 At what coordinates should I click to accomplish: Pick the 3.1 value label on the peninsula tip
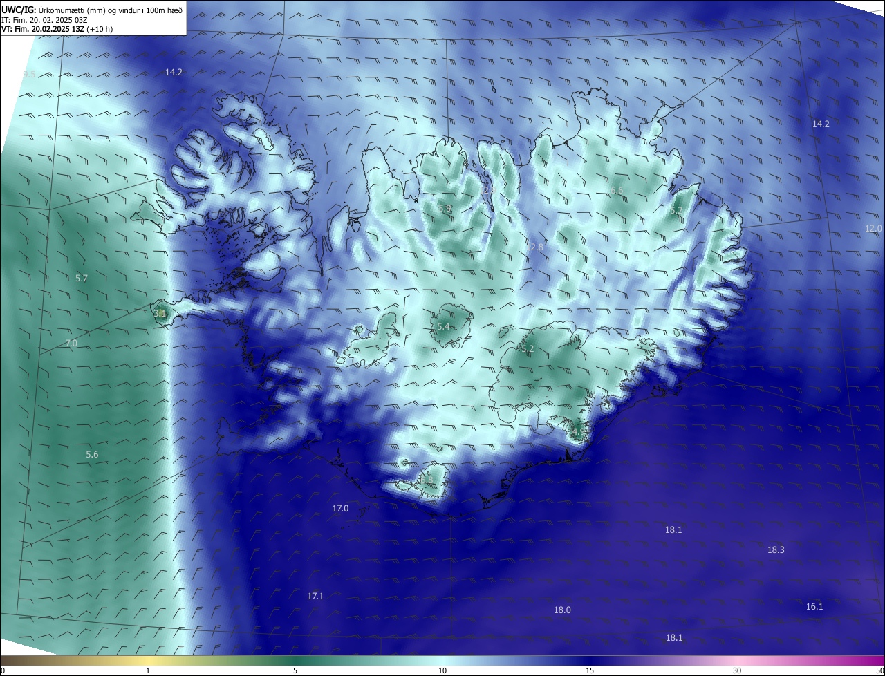click(160, 314)
